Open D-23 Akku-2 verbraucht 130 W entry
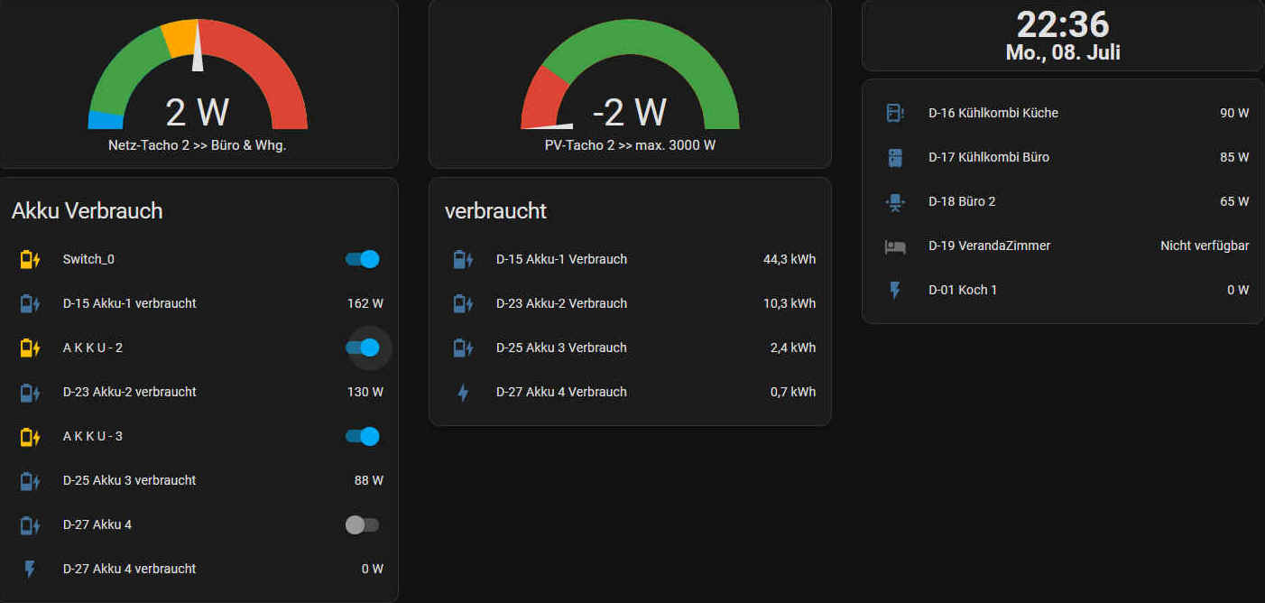Viewport: 1265px width, 603px height. pyautogui.click(x=199, y=392)
